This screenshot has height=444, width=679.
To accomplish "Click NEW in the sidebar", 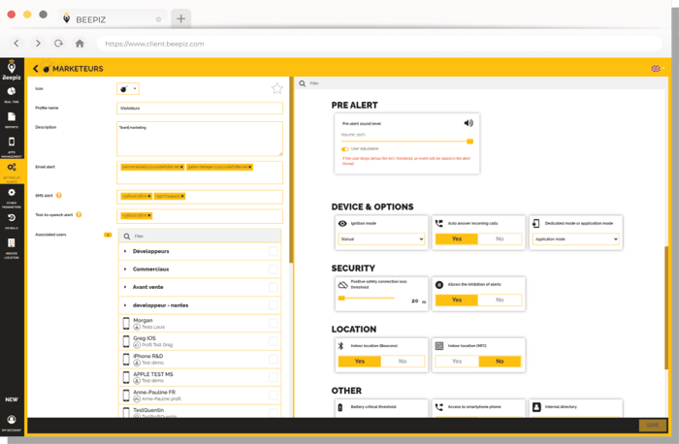I will tap(12, 399).
